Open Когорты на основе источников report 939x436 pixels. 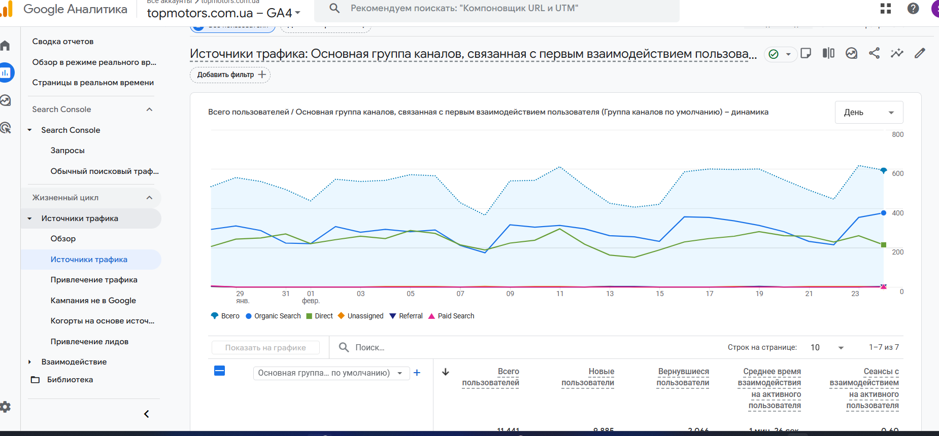point(103,321)
